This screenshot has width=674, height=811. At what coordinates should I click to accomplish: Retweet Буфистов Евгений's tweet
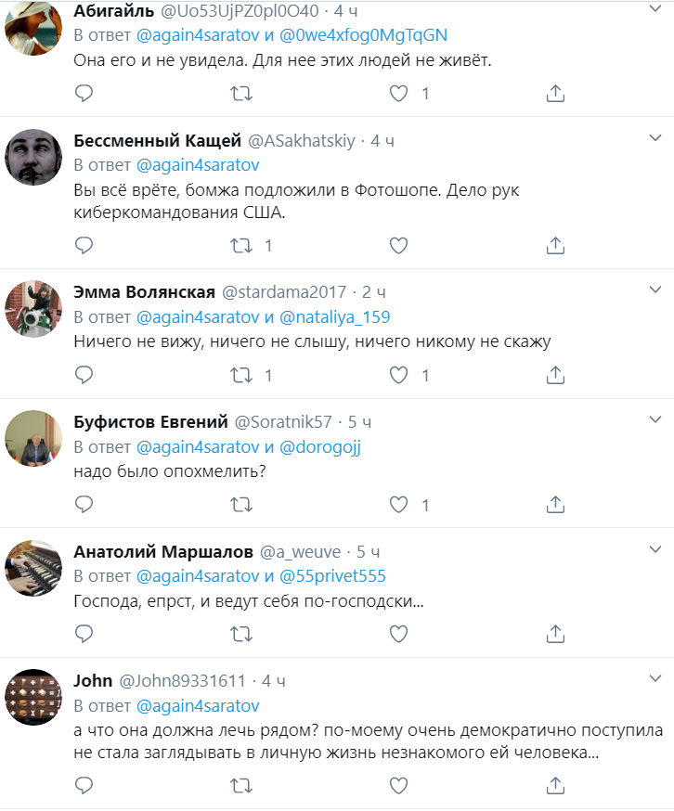point(241,506)
